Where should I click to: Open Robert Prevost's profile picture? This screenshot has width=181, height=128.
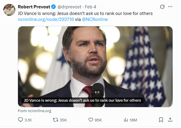9,10
